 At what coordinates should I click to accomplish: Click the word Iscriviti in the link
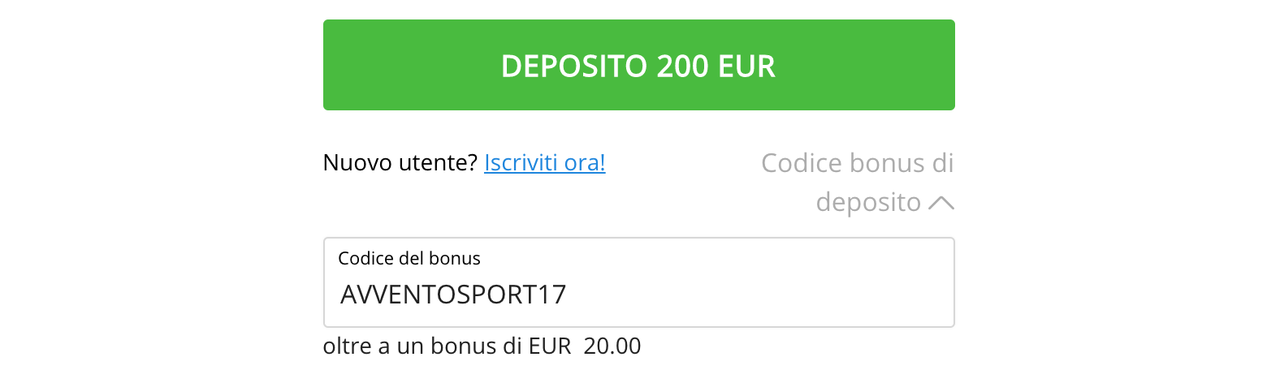click(x=518, y=163)
